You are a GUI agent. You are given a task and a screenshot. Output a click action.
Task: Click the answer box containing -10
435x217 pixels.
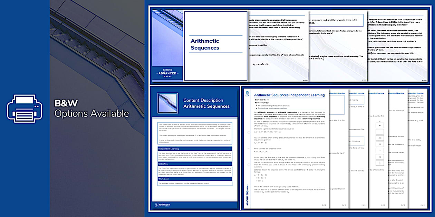click(x=380, y=138)
